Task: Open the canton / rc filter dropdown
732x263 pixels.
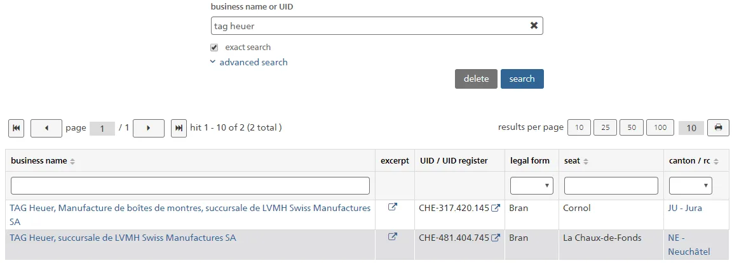Action: 691,185
